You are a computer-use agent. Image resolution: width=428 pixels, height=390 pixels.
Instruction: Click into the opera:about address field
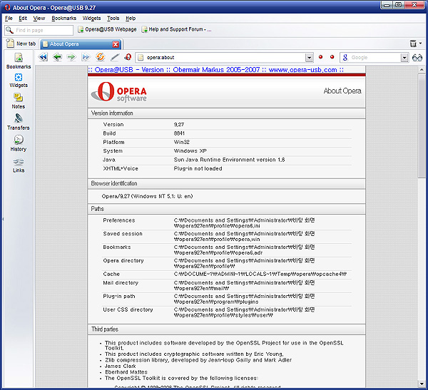(225, 58)
